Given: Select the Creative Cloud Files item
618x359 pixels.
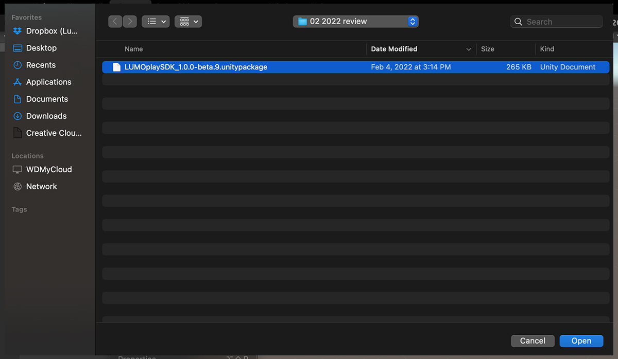Looking at the screenshot, I should [x=54, y=133].
